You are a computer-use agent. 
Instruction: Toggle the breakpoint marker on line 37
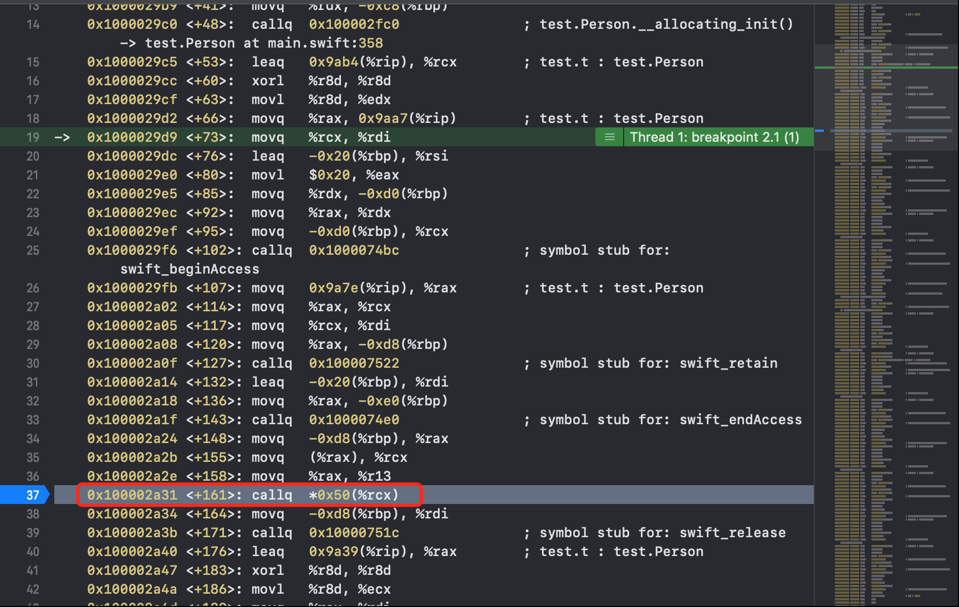click(x=24, y=495)
